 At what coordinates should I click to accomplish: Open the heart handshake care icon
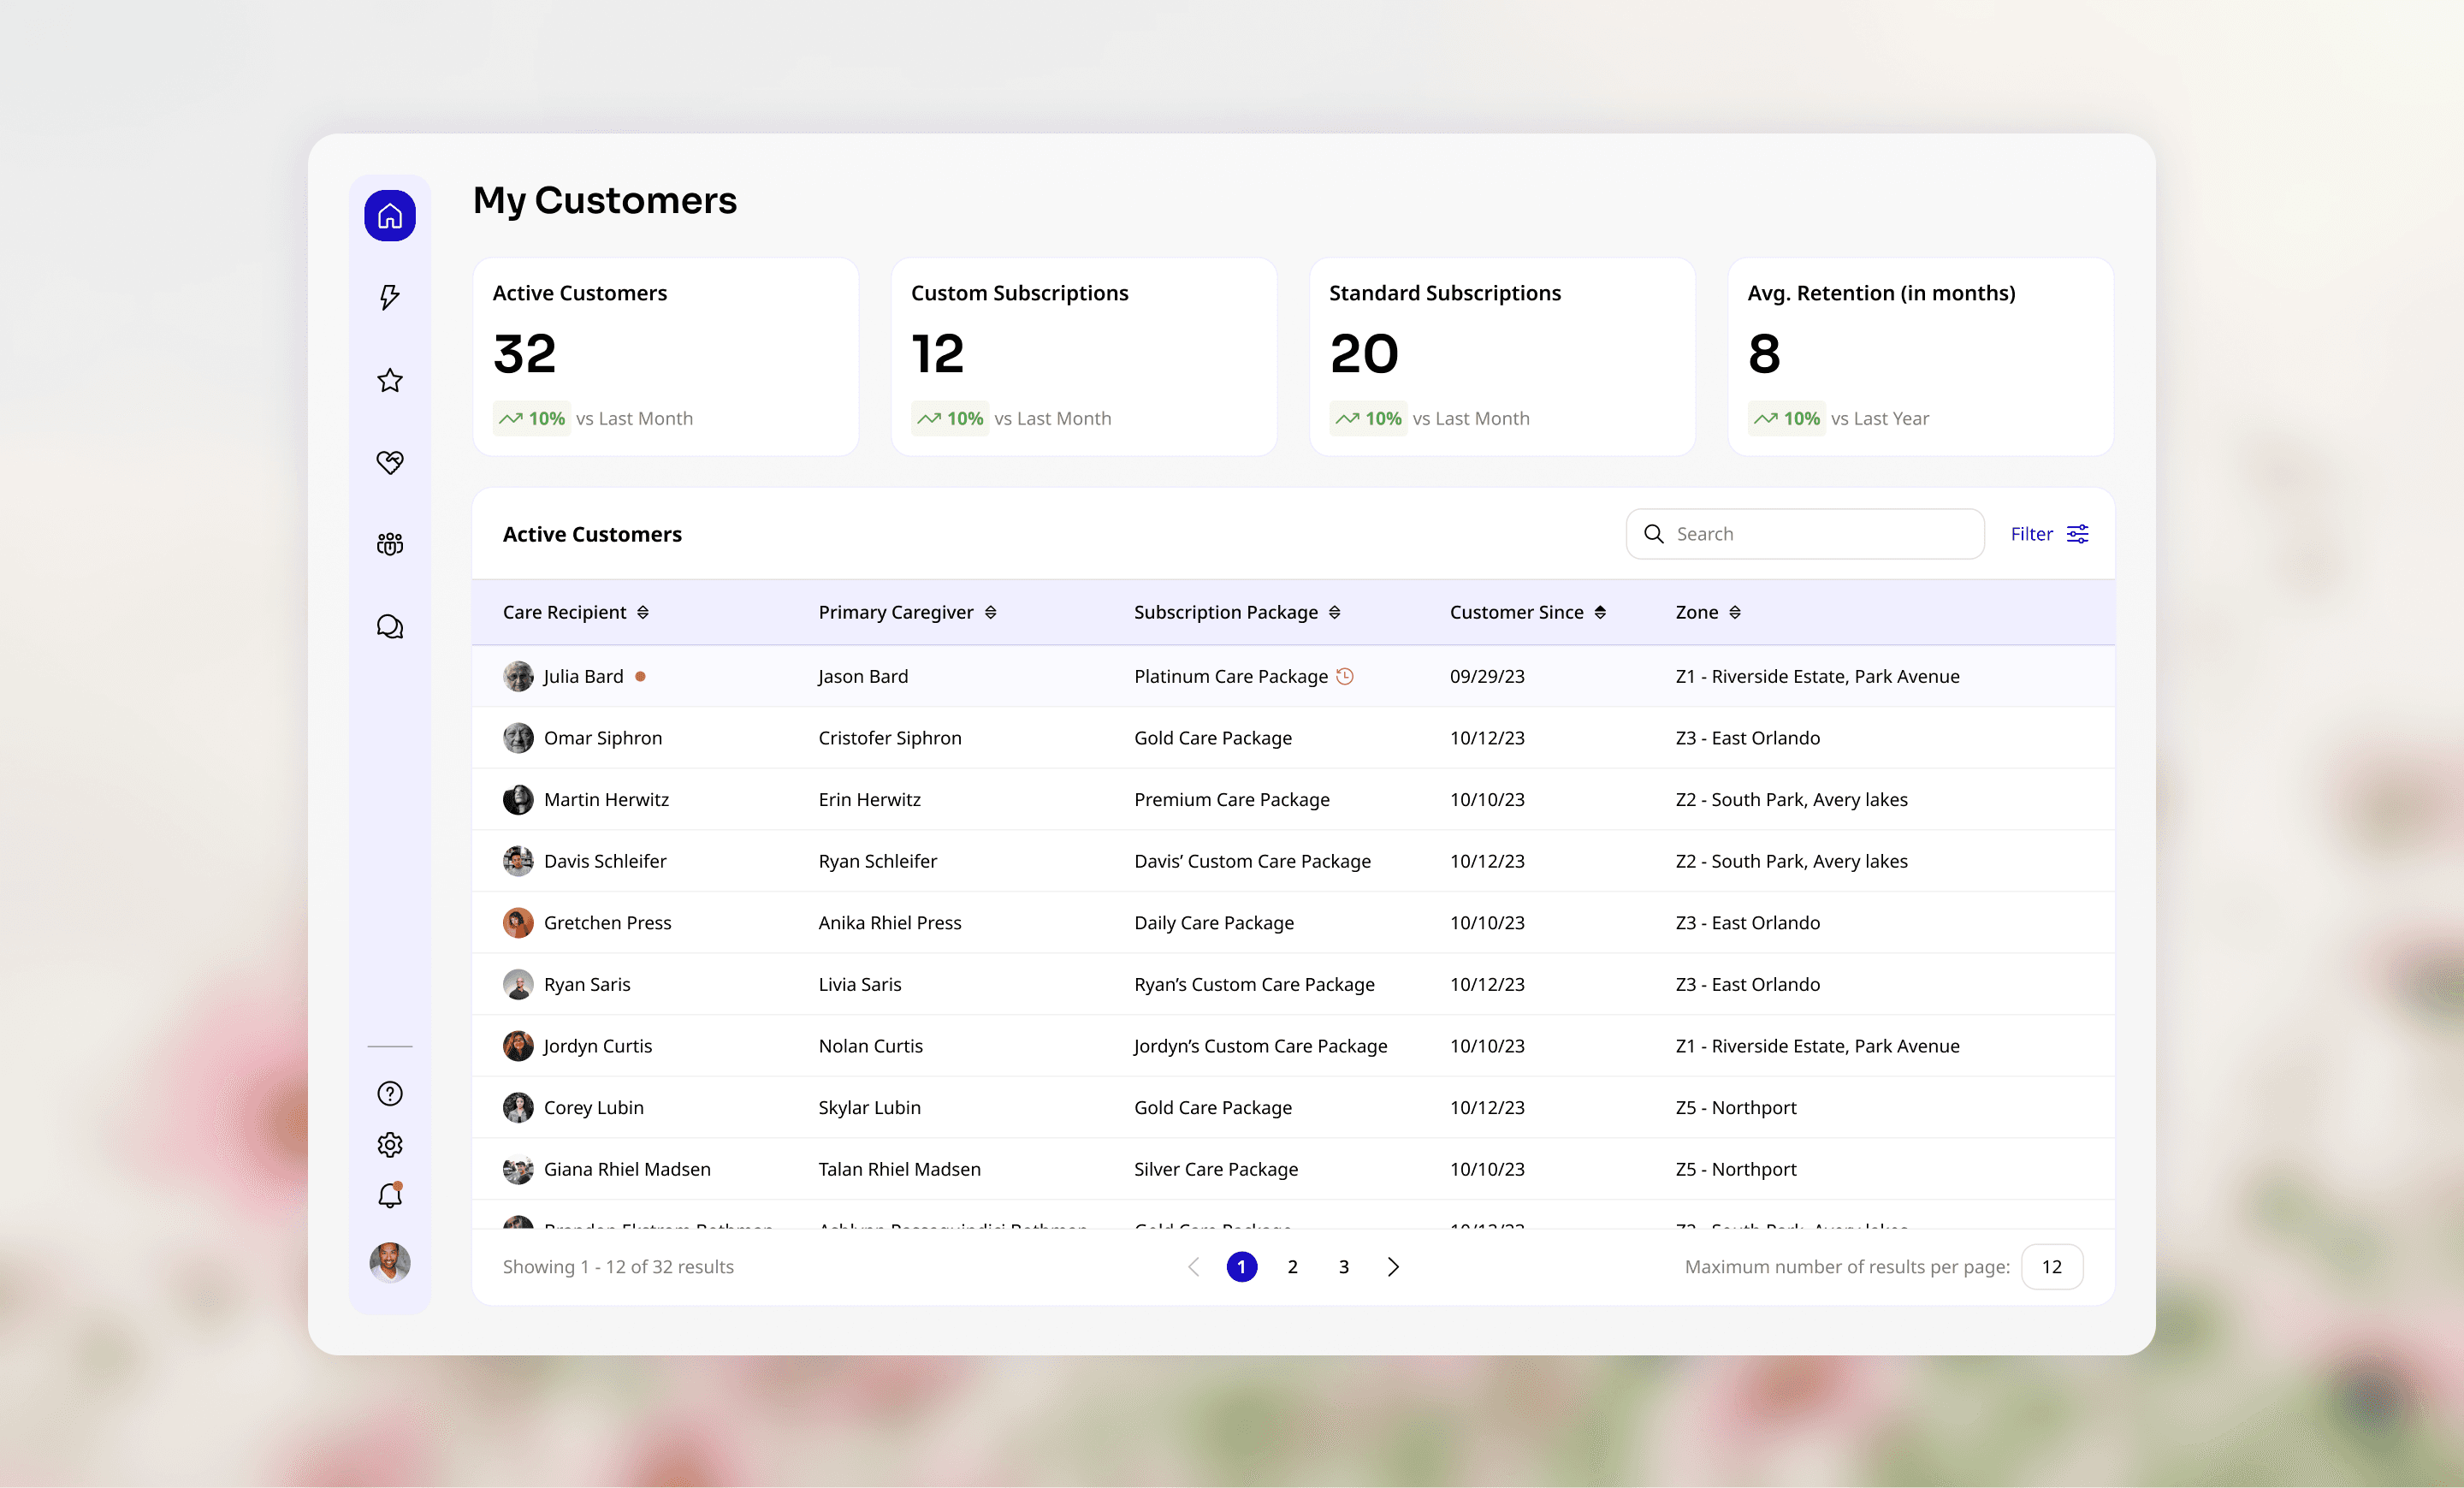(x=390, y=462)
